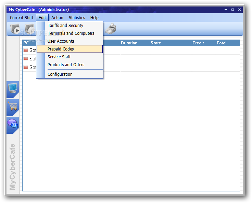Open the Current Shift menu

22,18
